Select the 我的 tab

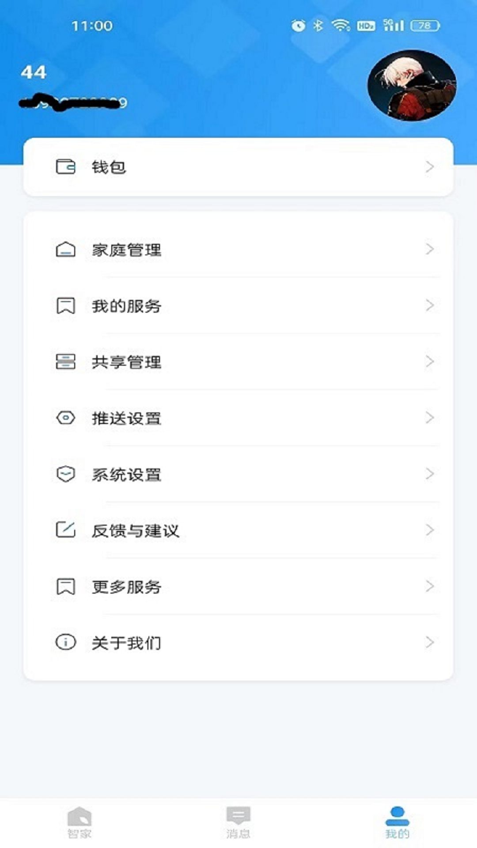[x=397, y=822]
